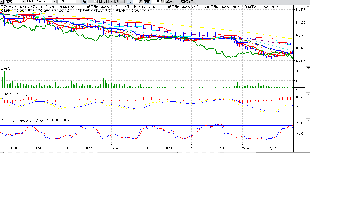This screenshot has width=364, height=204.
Task: Click the 07/27 date marker on time axis
Action: click(x=272, y=148)
